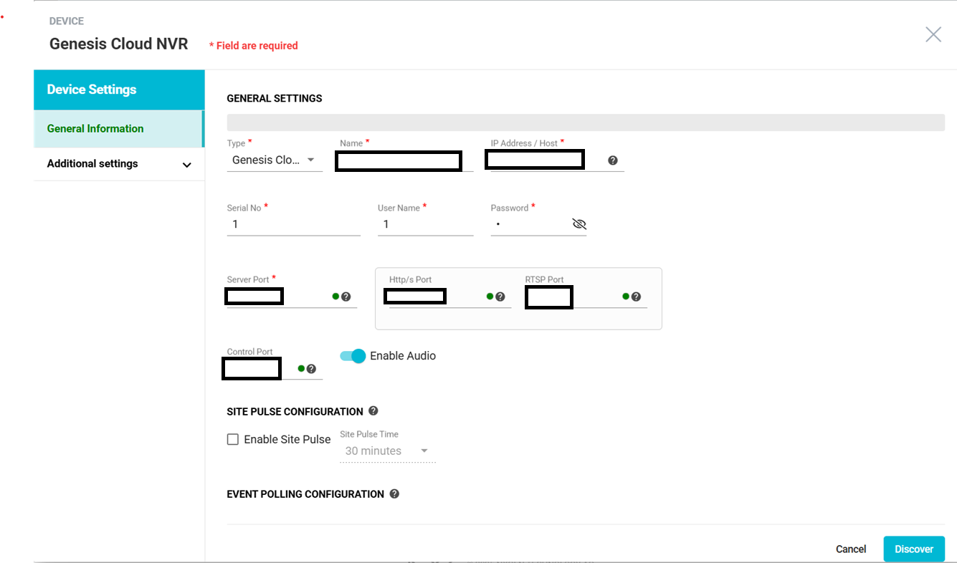Image resolution: width=957 pixels, height=563 pixels.
Task: Toggle the Enable Audio switch
Action: click(x=353, y=356)
